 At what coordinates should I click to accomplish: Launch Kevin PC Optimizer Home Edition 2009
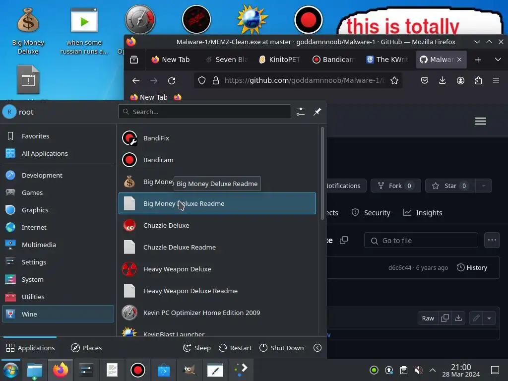tap(217, 313)
